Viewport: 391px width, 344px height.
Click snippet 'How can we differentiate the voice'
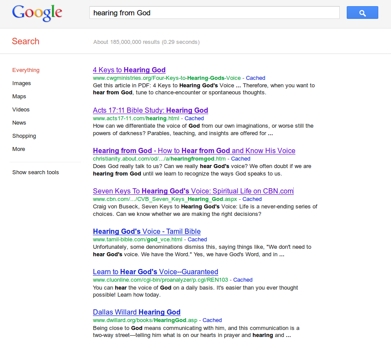pyautogui.click(x=203, y=129)
